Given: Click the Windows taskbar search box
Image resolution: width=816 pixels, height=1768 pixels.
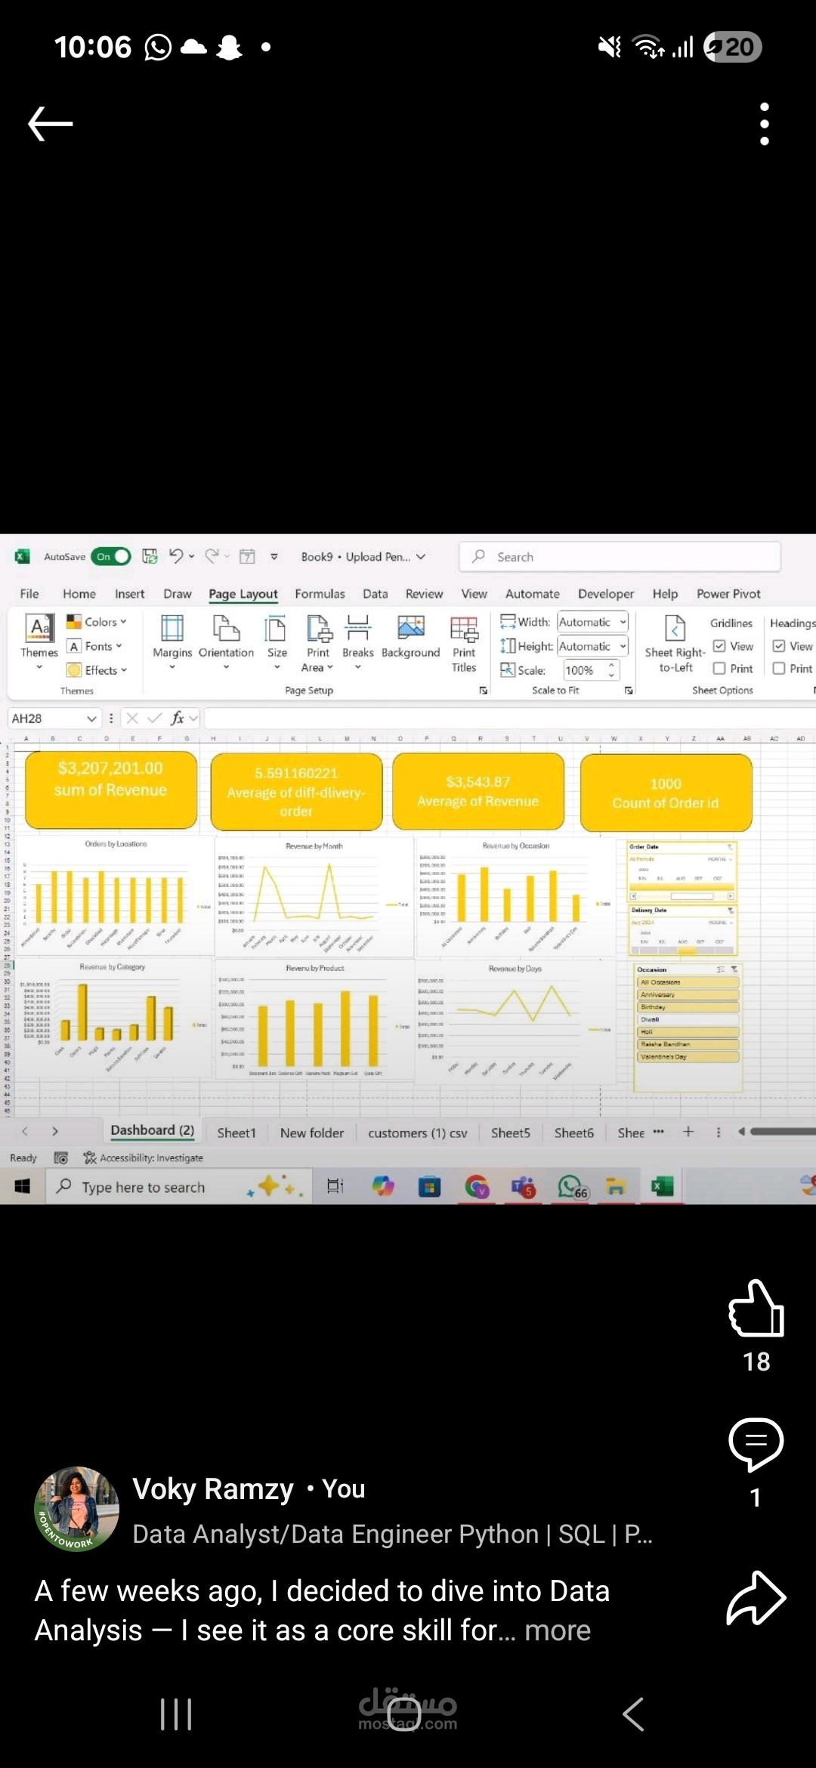Looking at the screenshot, I should point(178,1187).
